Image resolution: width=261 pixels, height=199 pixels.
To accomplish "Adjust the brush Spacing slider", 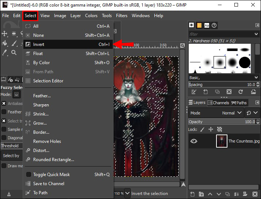I will [222, 85].
